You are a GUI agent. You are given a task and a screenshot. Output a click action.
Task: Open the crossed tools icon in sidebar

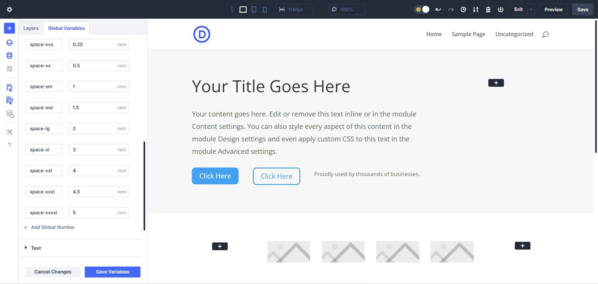pos(9,132)
